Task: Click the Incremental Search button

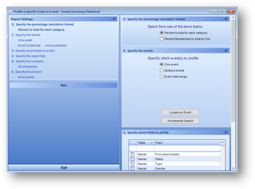Action: 180,121
